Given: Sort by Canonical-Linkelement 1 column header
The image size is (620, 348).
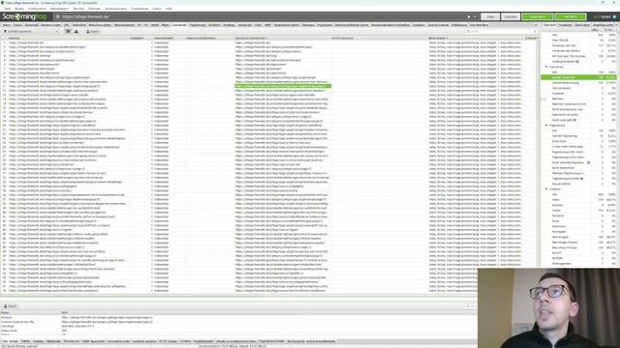Looking at the screenshot, I should [x=251, y=39].
